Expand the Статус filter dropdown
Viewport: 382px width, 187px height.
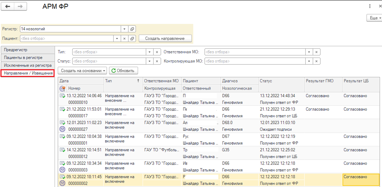click(150, 61)
